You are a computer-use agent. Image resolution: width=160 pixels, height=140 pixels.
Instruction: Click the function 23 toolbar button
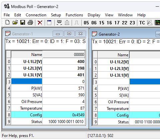(132, 23)
